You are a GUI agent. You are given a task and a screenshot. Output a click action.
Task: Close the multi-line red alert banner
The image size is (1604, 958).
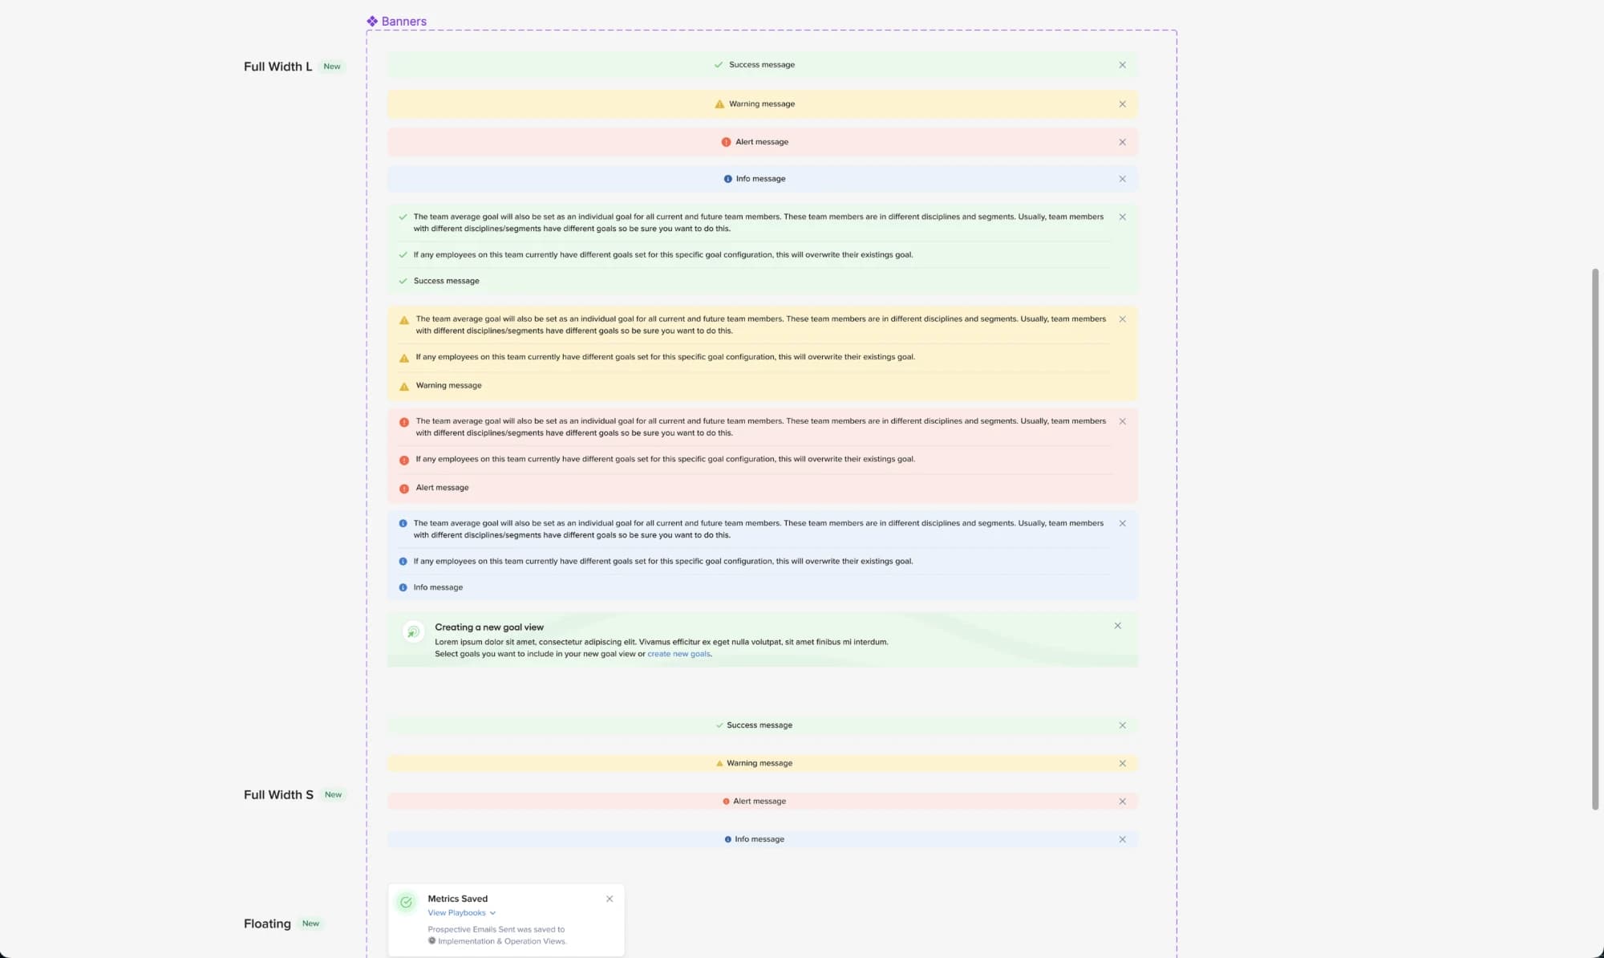[1122, 421]
